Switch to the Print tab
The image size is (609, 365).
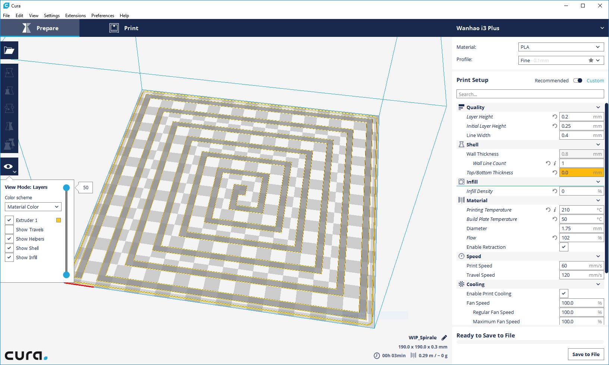coord(124,28)
